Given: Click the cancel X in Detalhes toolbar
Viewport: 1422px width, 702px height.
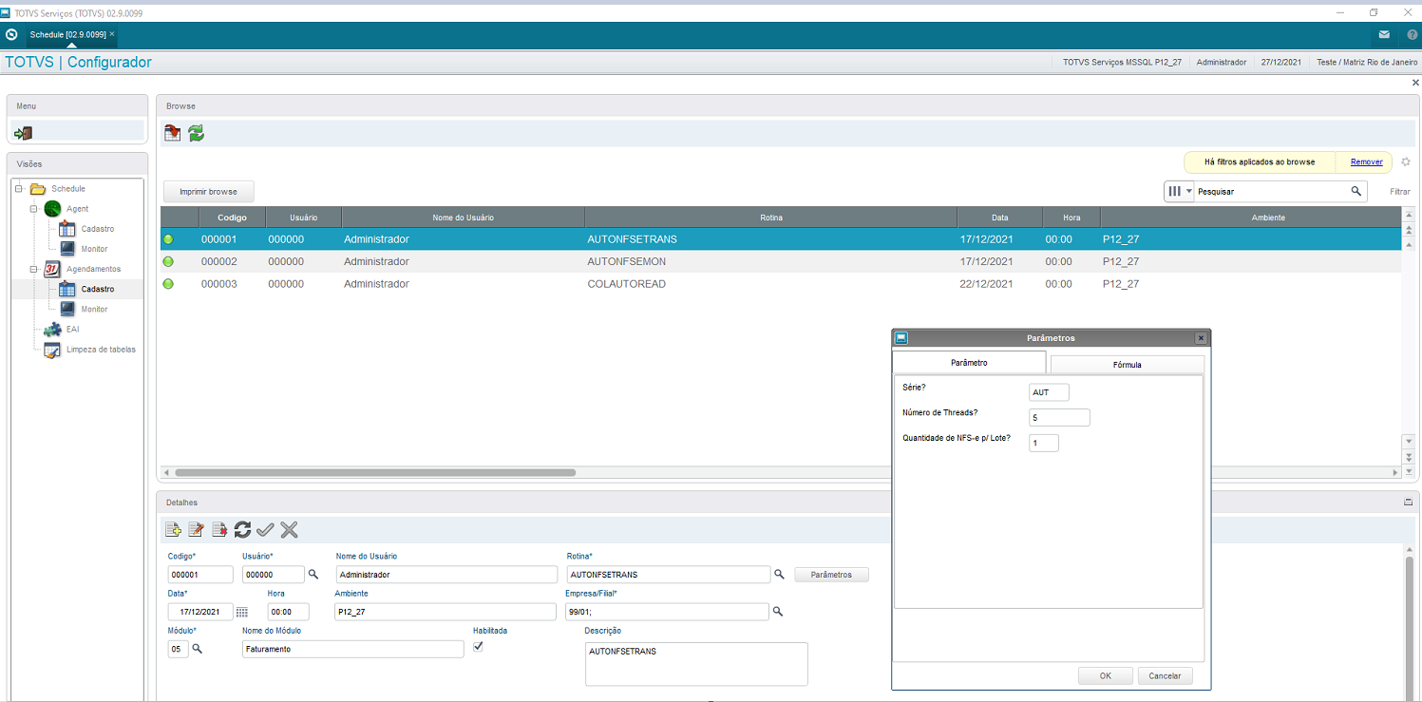Looking at the screenshot, I should pyautogui.click(x=289, y=530).
